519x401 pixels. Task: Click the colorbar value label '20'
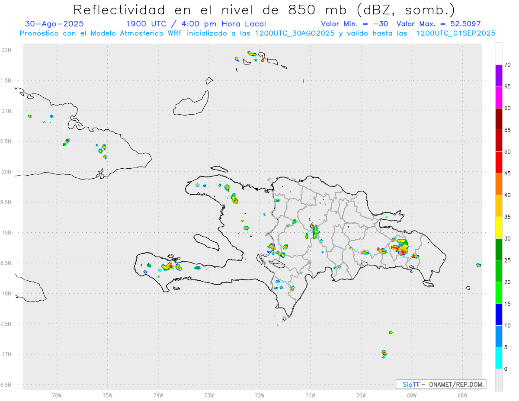[x=507, y=282]
